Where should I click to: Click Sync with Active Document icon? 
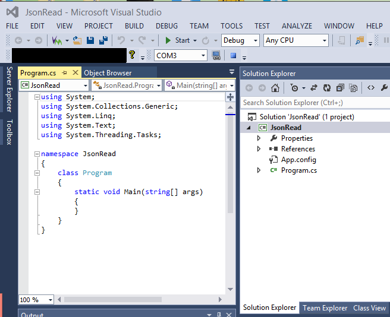[x=314, y=88]
